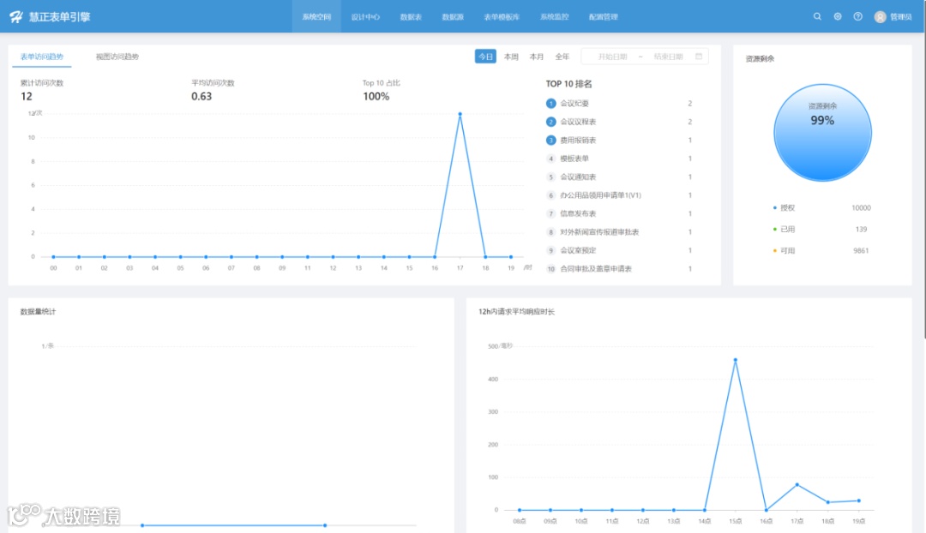926x533 pixels.
Task: Click the 17点 data point in response chart
Action: pos(797,485)
